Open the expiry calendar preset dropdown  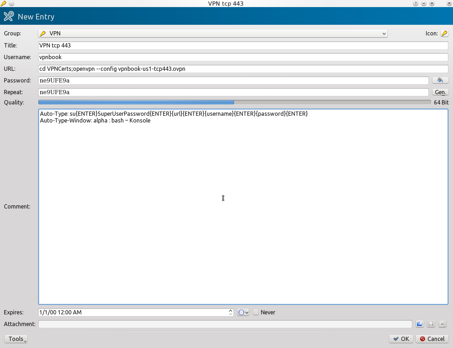[x=243, y=312]
